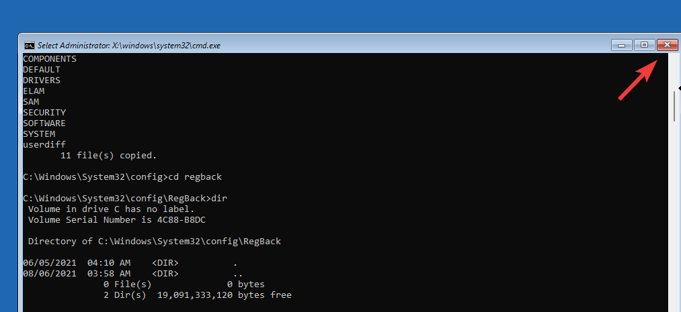Click the 'SECURITY' output line

click(44, 113)
